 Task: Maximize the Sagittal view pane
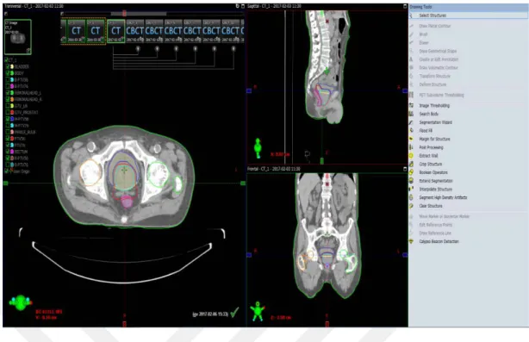405,6
